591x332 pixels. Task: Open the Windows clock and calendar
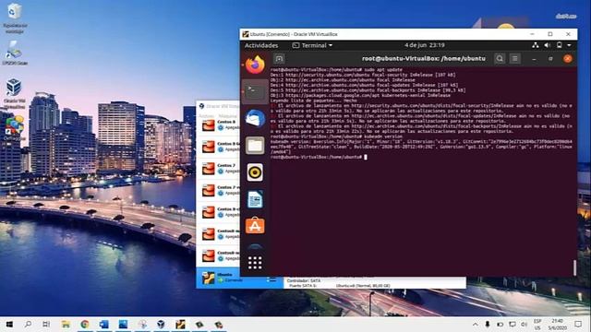pos(557,324)
